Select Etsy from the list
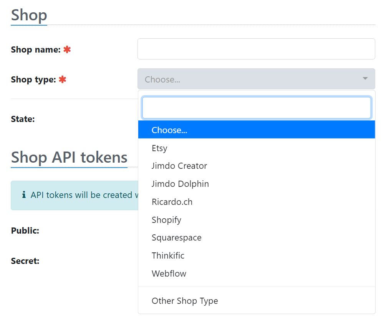Screen dimensions: 386x323 pos(257,148)
